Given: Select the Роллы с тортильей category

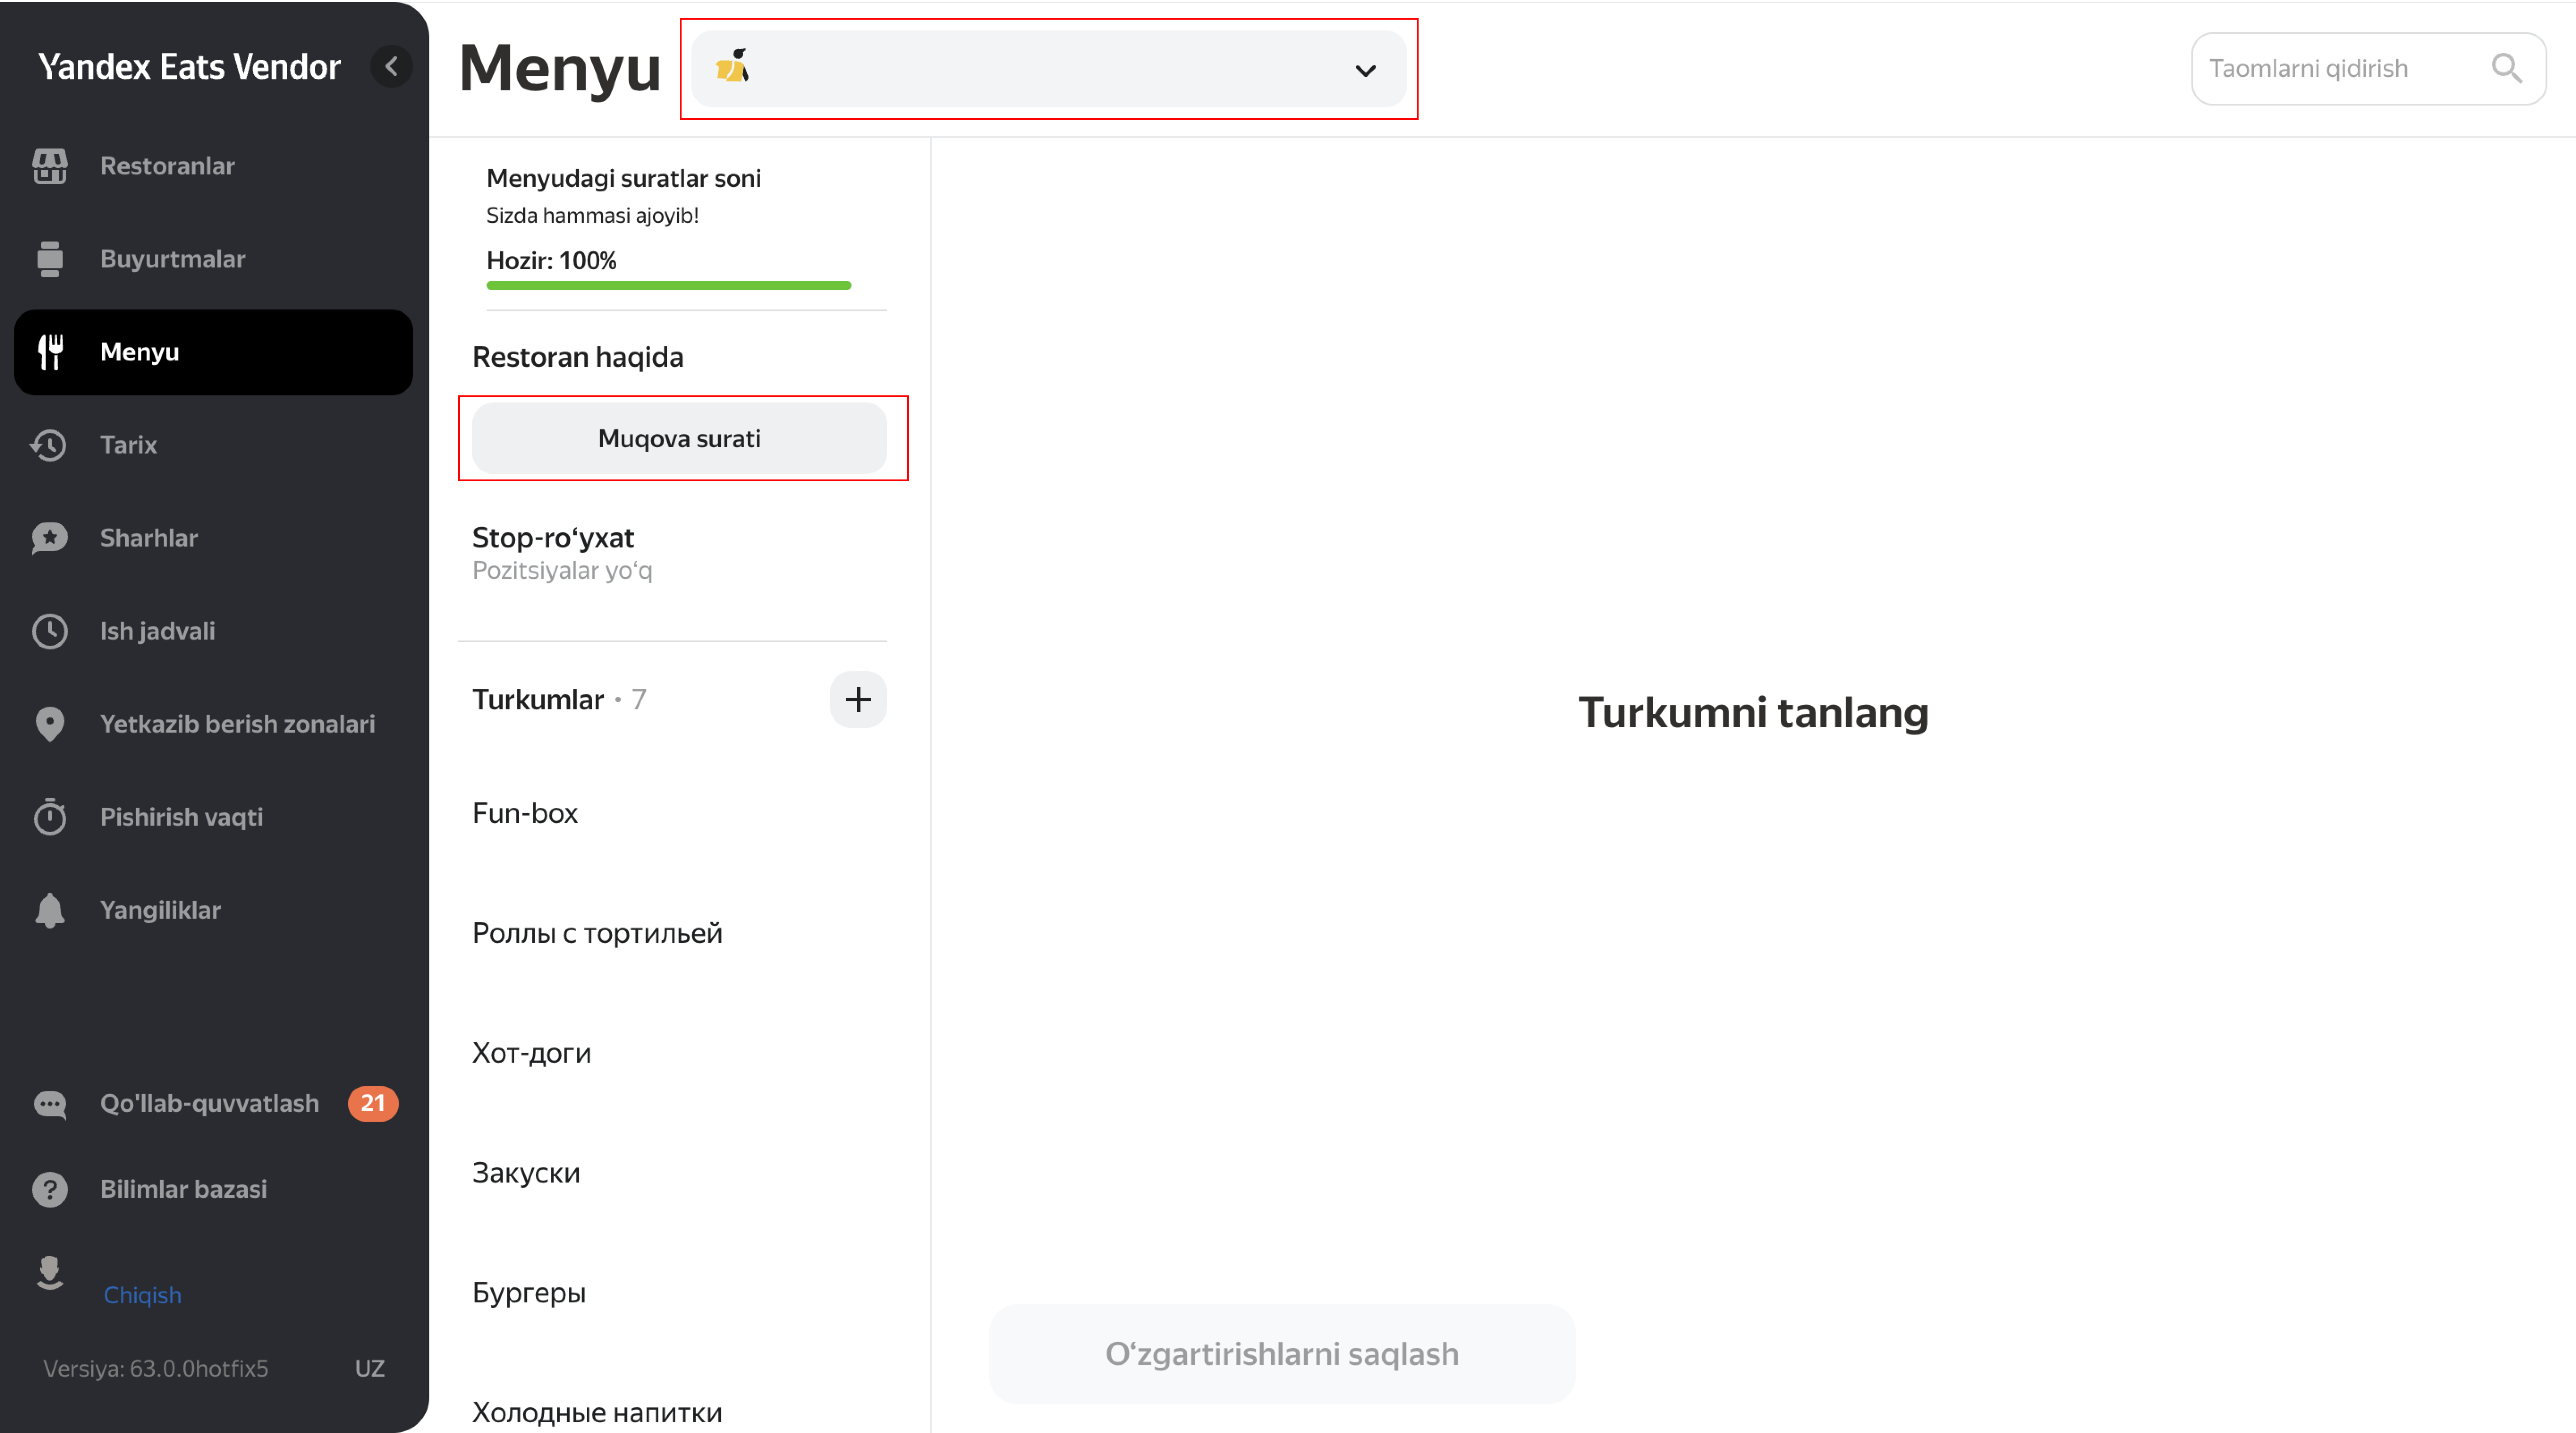Looking at the screenshot, I should (597, 933).
